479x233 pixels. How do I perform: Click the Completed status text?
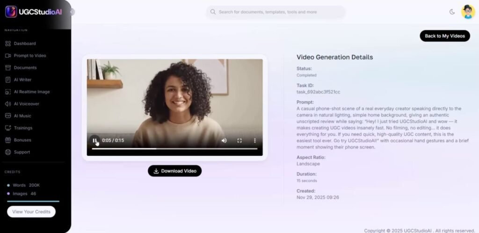coord(306,75)
